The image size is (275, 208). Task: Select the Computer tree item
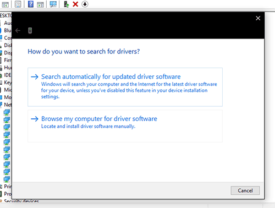[6, 38]
